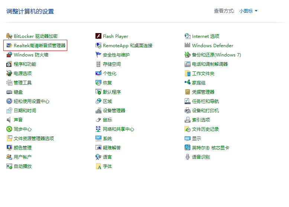Screen dimensions: 289x207
Task: Click the 管理工具 gear icon
Action: tap(9, 83)
